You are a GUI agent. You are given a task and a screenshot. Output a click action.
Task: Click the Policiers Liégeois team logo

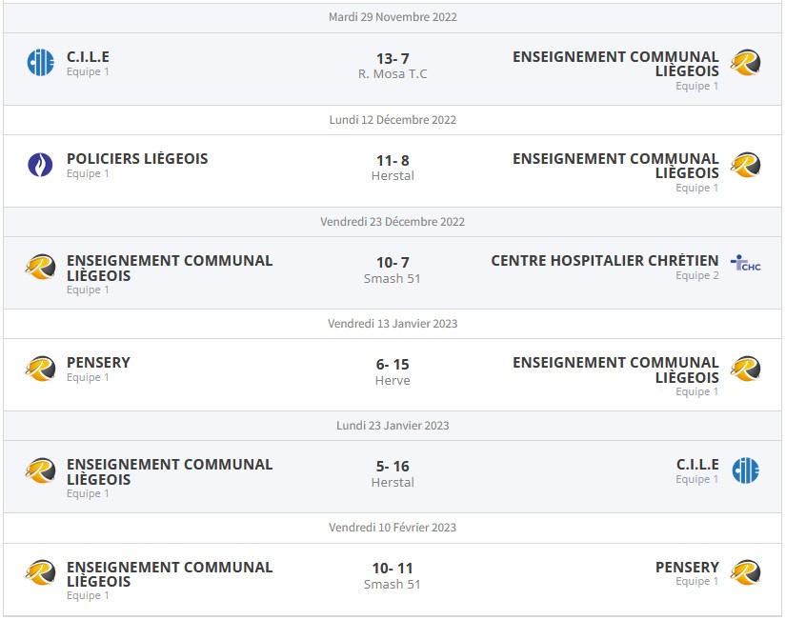coord(41,165)
